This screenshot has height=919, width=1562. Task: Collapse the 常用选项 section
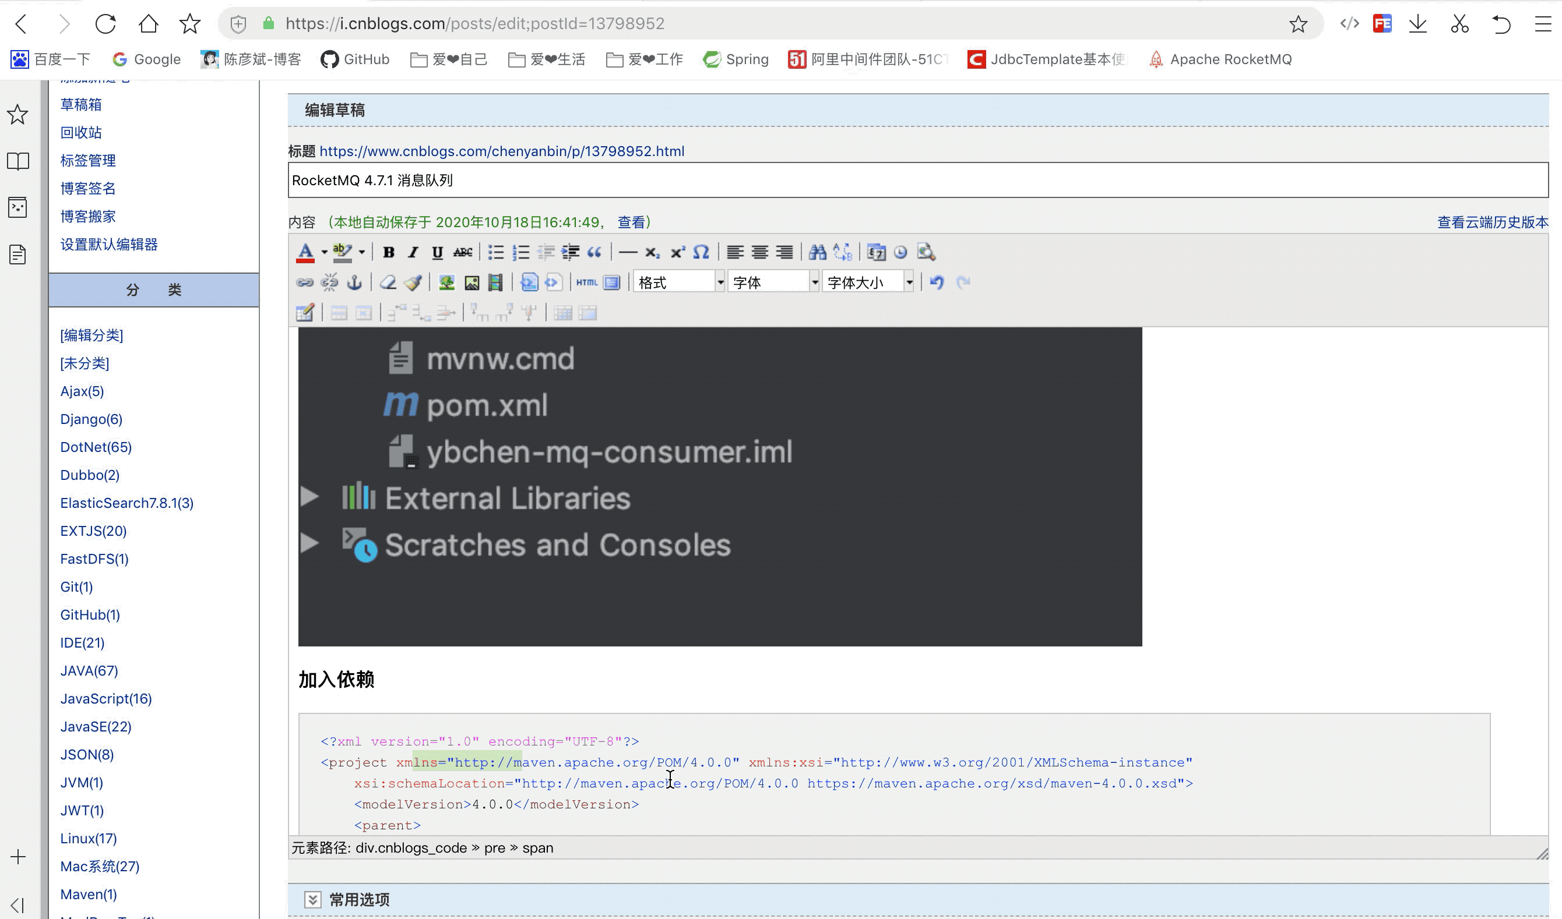[x=313, y=899]
